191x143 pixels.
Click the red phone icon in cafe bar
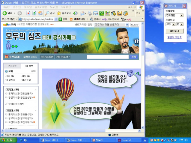pyautogui.click(x=6, y=57)
